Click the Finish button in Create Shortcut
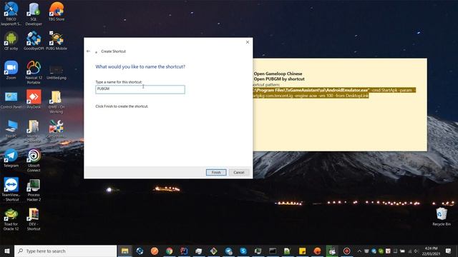Image resolution: width=458 pixels, height=257 pixels. (216, 172)
